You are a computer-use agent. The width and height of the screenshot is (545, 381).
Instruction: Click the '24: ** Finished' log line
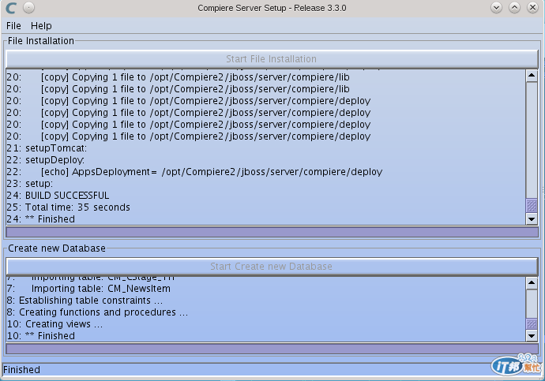(x=41, y=219)
